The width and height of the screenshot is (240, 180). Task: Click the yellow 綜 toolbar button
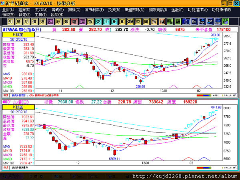pyautogui.click(x=58, y=22)
